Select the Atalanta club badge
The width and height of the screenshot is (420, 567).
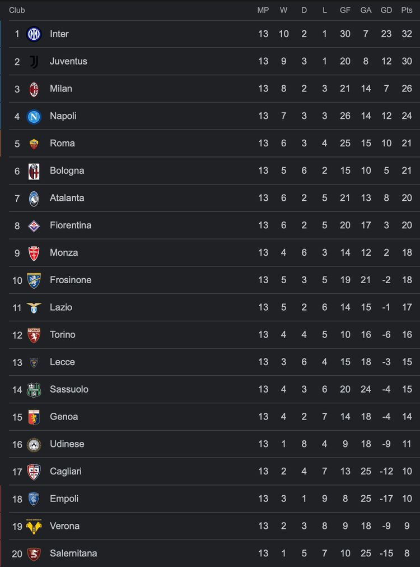click(34, 199)
